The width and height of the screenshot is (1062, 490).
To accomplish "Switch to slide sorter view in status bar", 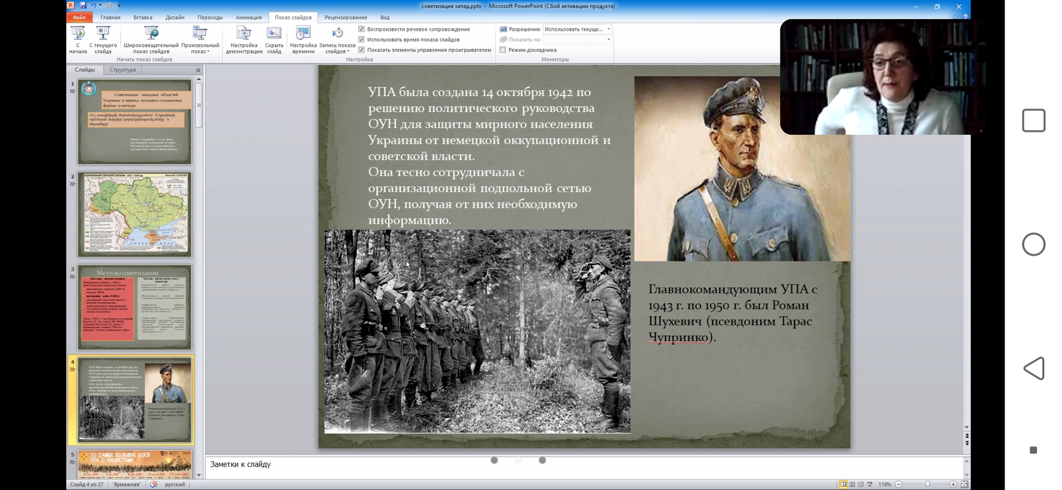I will (852, 484).
